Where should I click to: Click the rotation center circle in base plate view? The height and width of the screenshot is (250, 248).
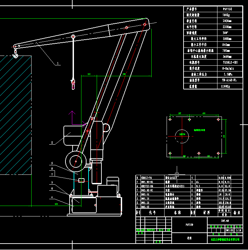(x=182, y=136)
